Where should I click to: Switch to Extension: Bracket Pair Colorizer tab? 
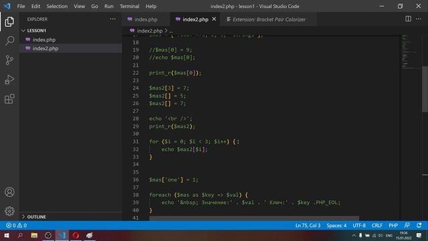coord(269,19)
